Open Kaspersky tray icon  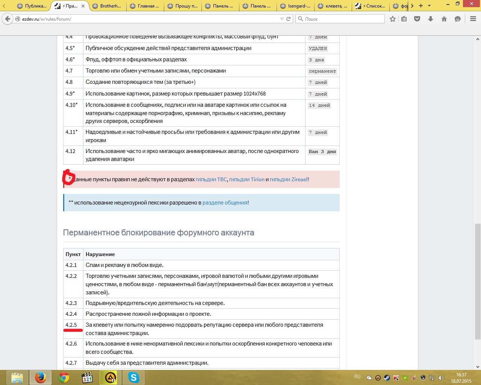[396, 378]
